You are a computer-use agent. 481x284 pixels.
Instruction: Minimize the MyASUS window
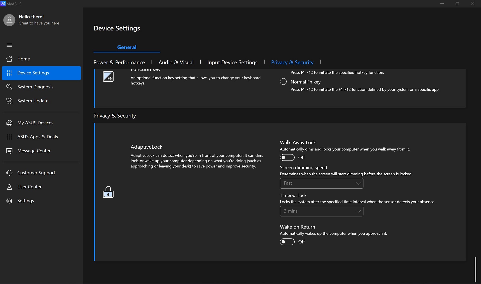(x=442, y=4)
